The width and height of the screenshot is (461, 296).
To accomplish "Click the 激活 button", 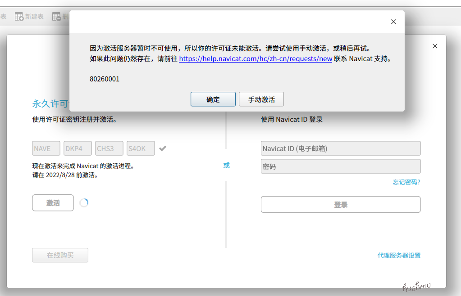I will pos(53,203).
